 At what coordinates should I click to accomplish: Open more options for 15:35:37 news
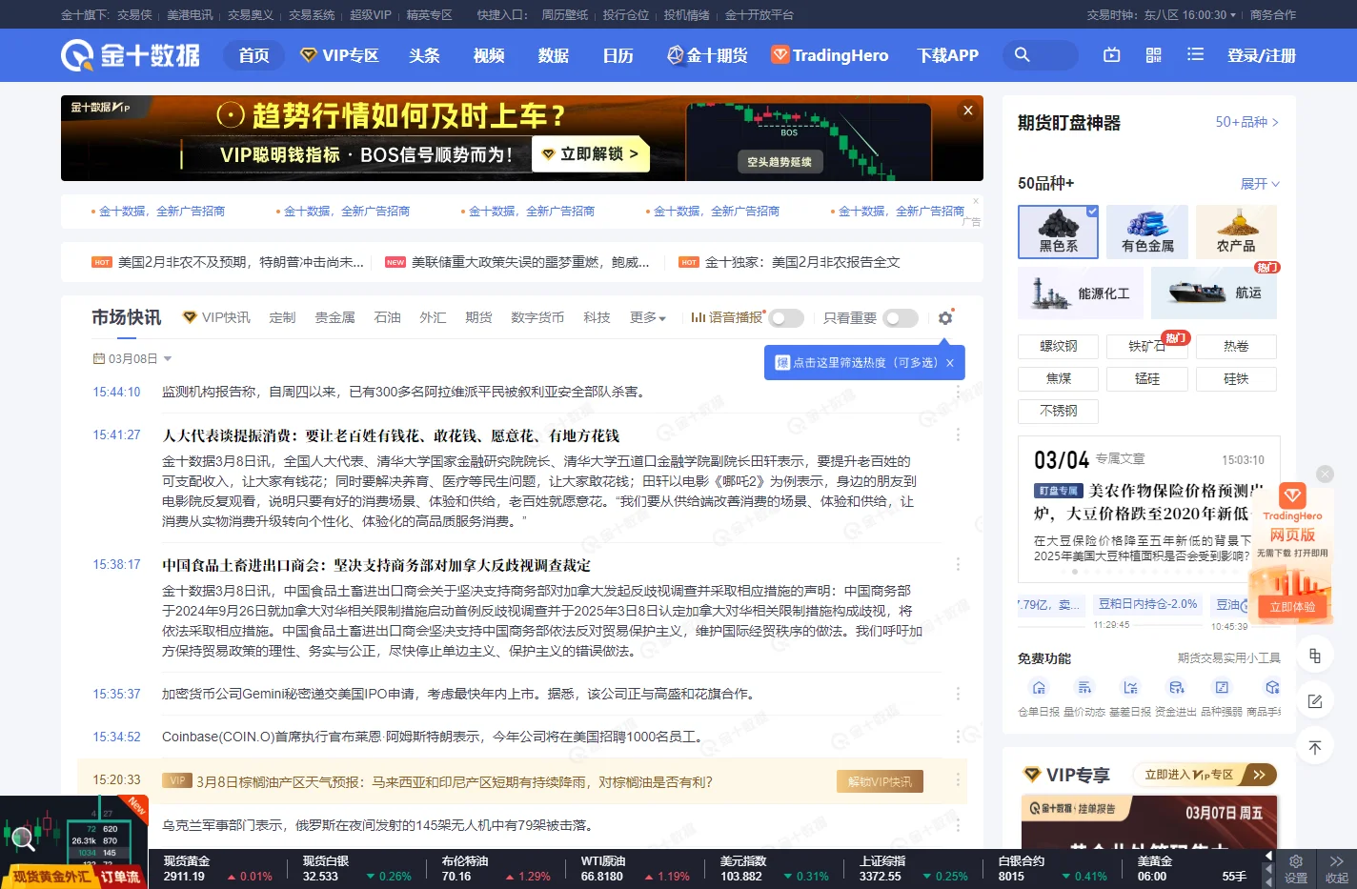(958, 695)
